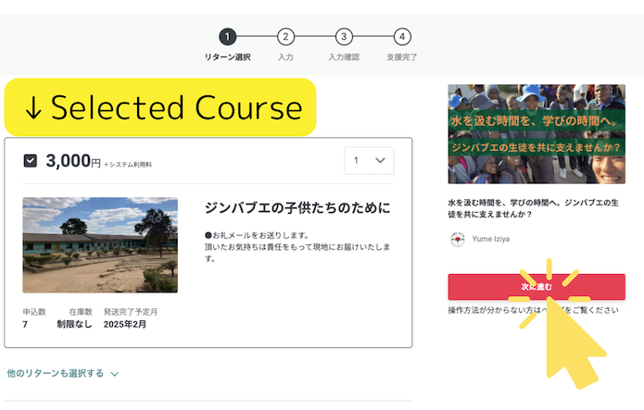Click the step 1 circle indicator

228,37
